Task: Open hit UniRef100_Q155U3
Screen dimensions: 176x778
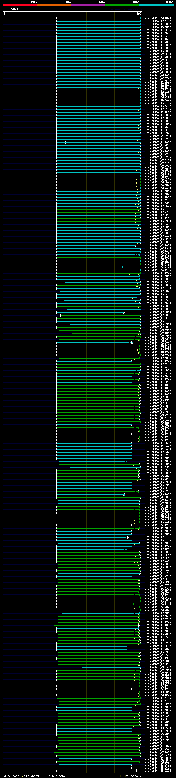Action: point(158,24)
